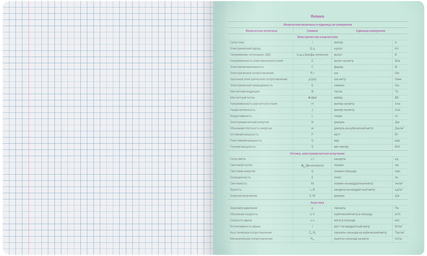The width and height of the screenshot is (427, 256).
Task: Select the 'Яркость' row label
Action: 236,189
